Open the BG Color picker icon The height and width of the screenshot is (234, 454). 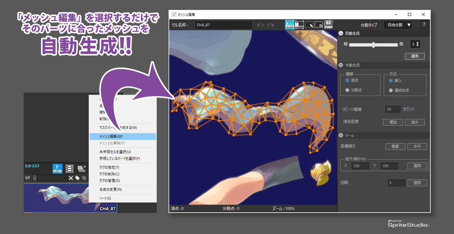tap(328, 25)
